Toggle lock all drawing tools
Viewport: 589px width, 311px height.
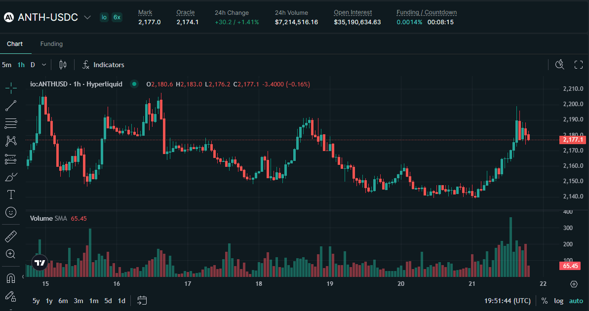coord(11,297)
